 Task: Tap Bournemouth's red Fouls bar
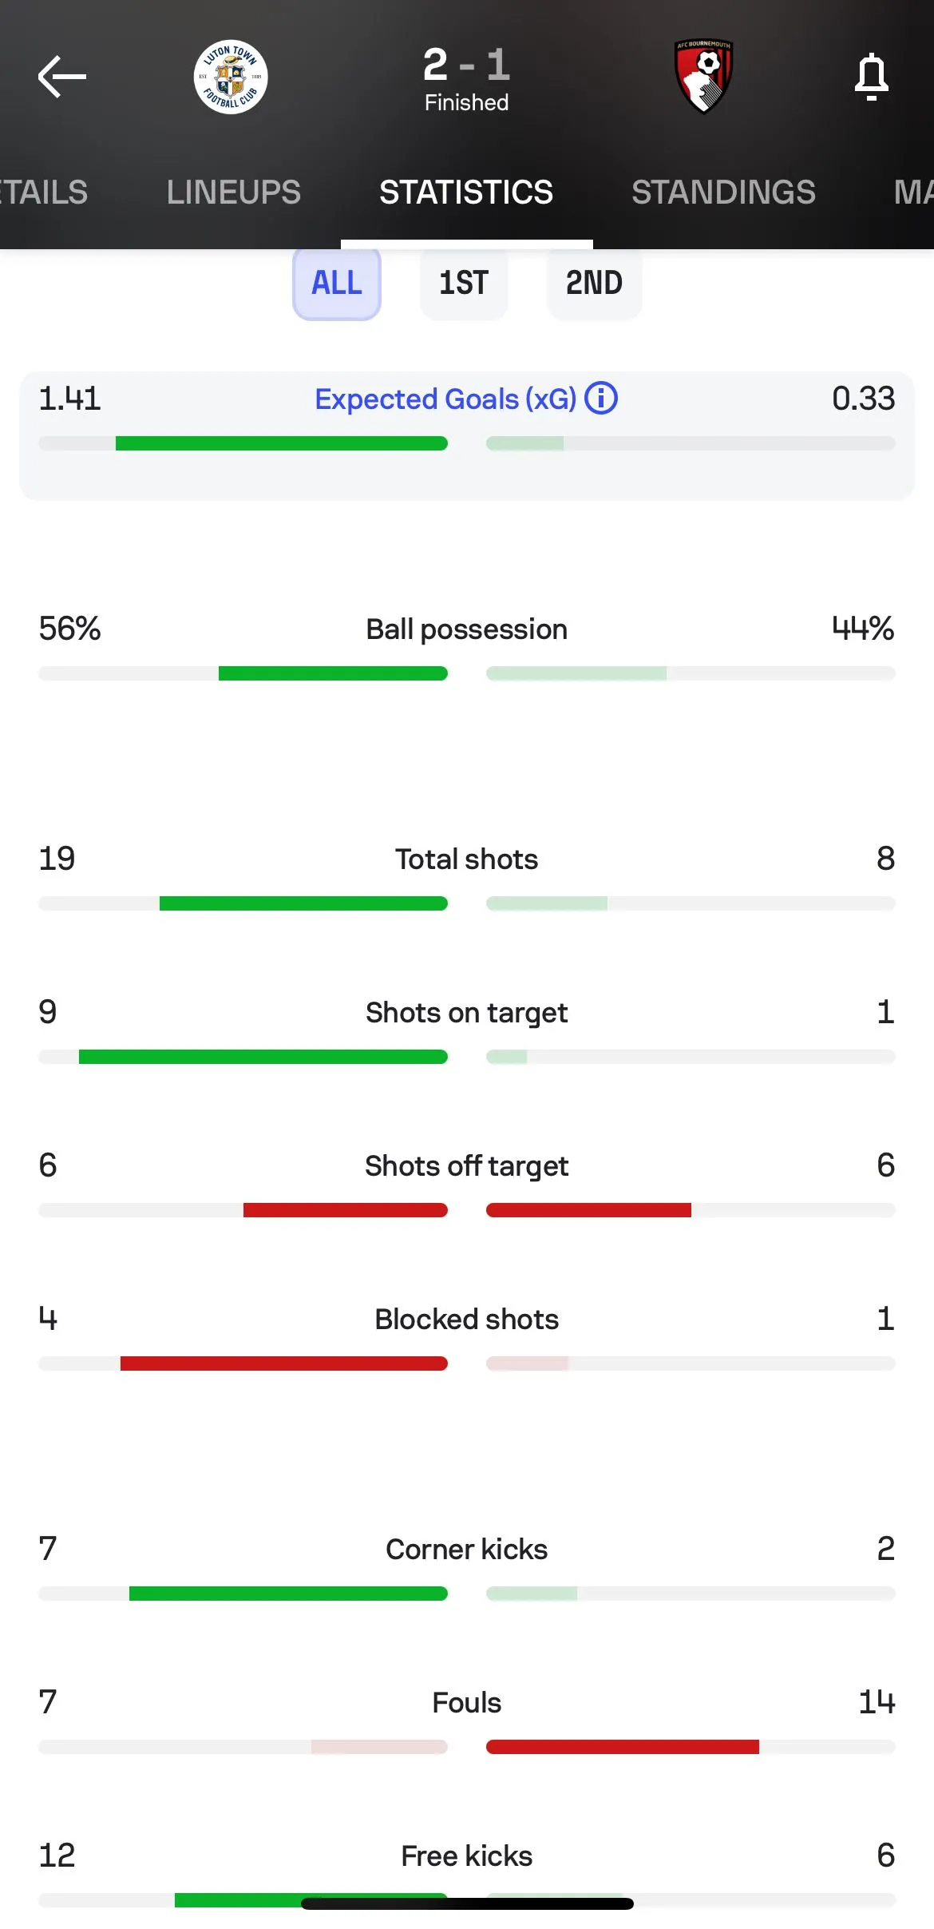pos(623,1747)
